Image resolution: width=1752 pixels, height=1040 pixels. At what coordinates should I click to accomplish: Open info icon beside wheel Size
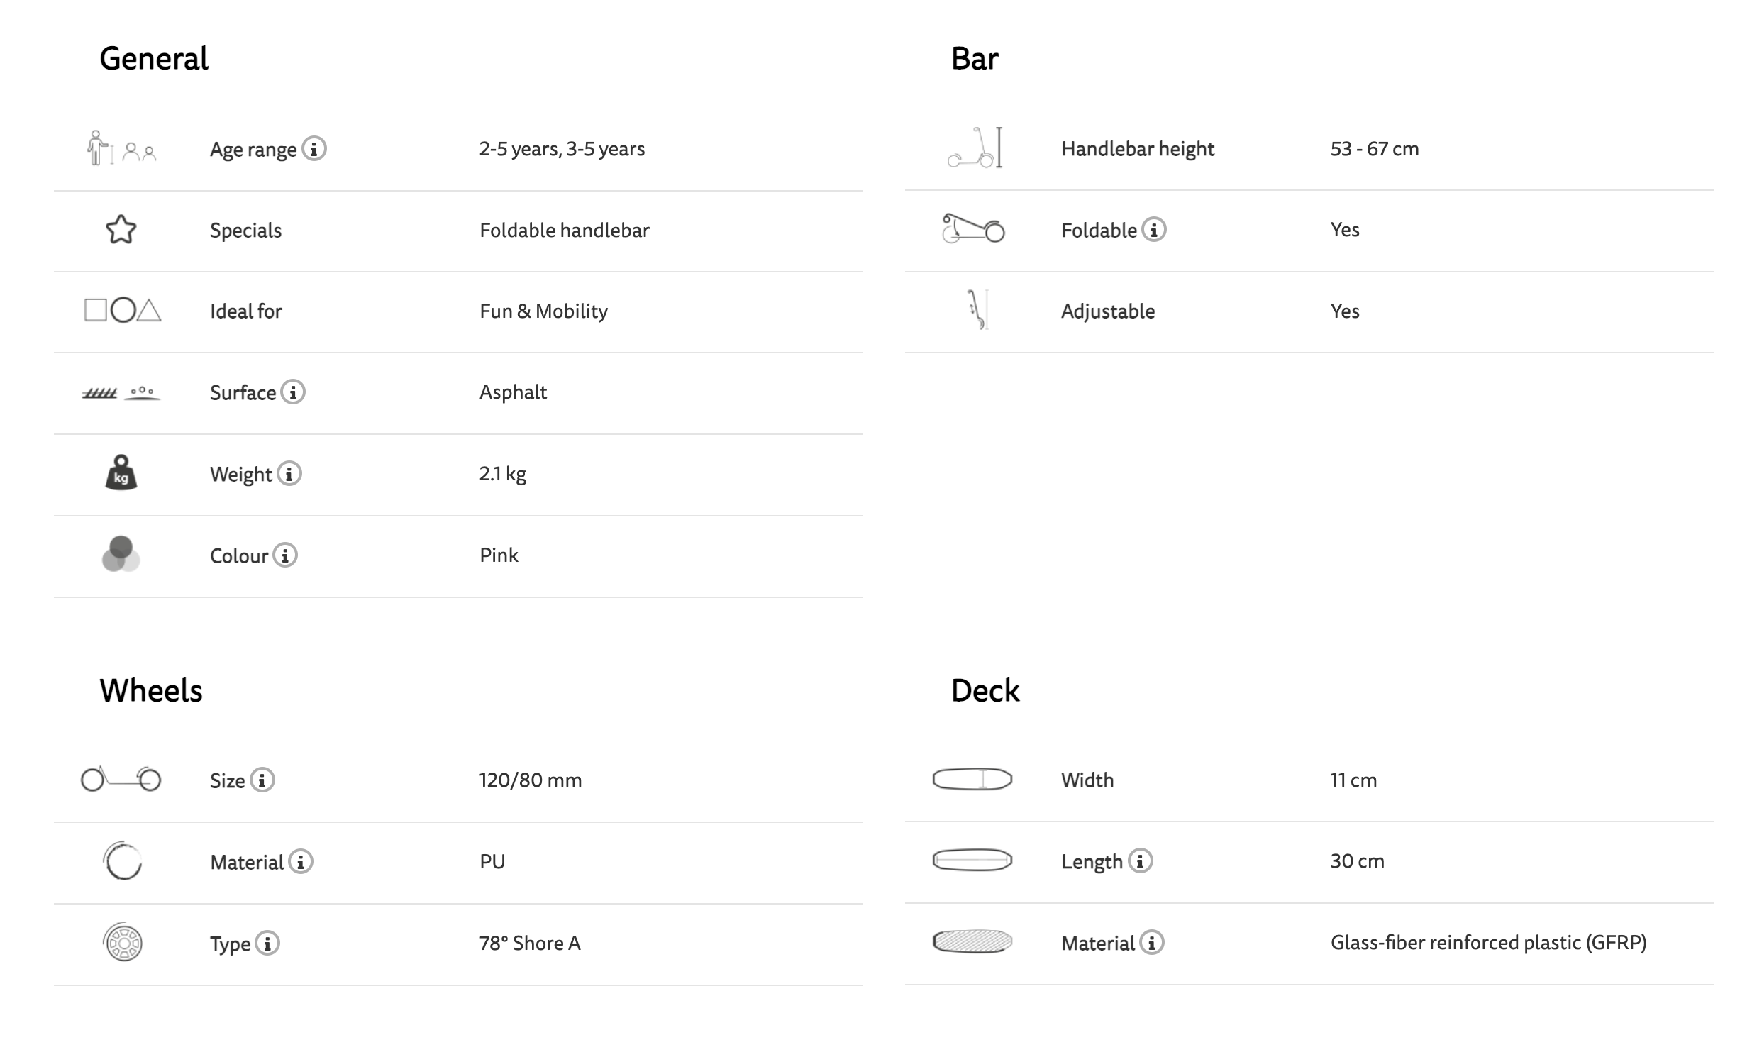(x=262, y=780)
